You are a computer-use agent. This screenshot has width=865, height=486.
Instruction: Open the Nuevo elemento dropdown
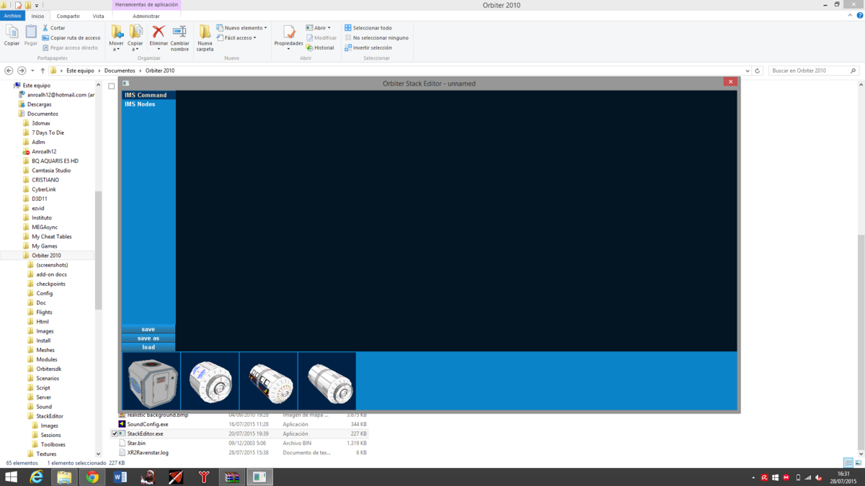(x=241, y=28)
